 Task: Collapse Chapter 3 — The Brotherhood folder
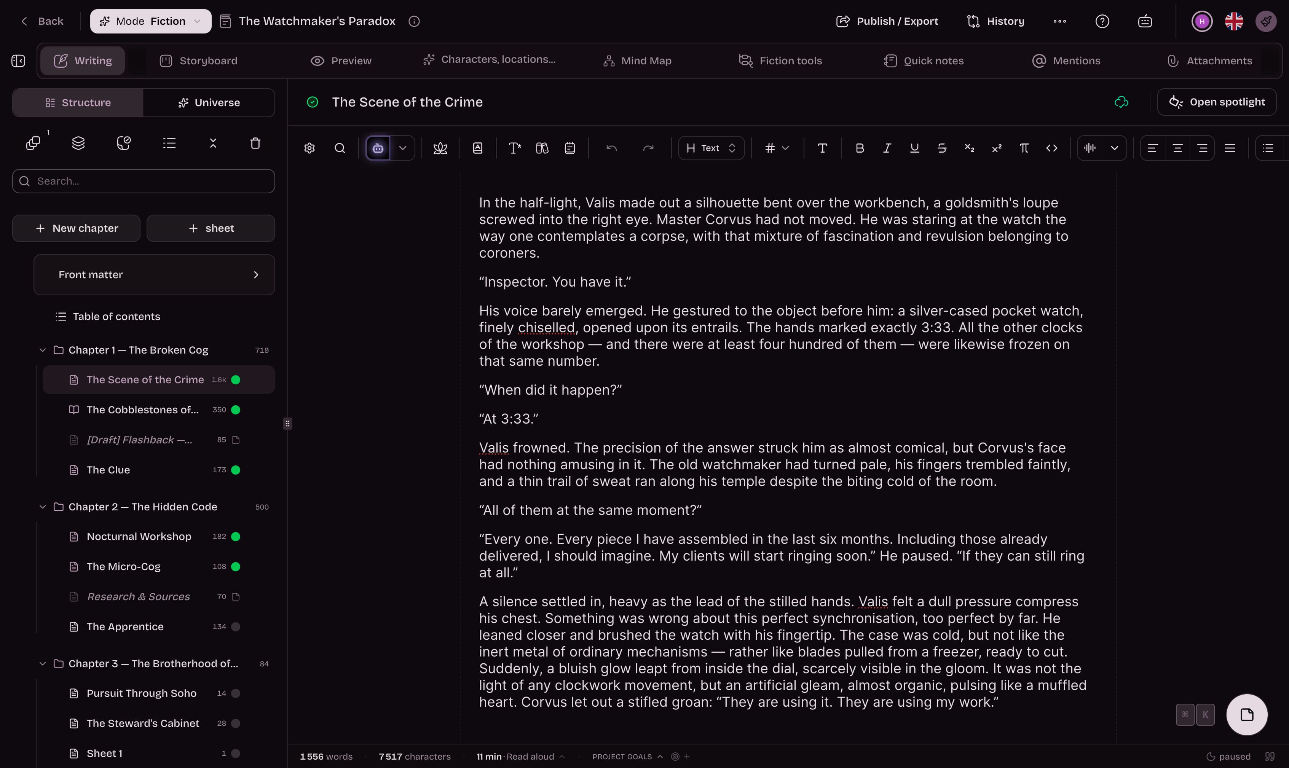pyautogui.click(x=43, y=664)
